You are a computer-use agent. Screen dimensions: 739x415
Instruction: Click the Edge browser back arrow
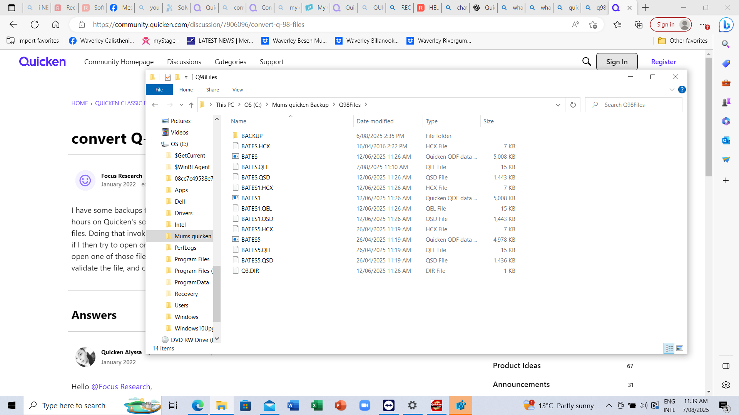pyautogui.click(x=13, y=25)
